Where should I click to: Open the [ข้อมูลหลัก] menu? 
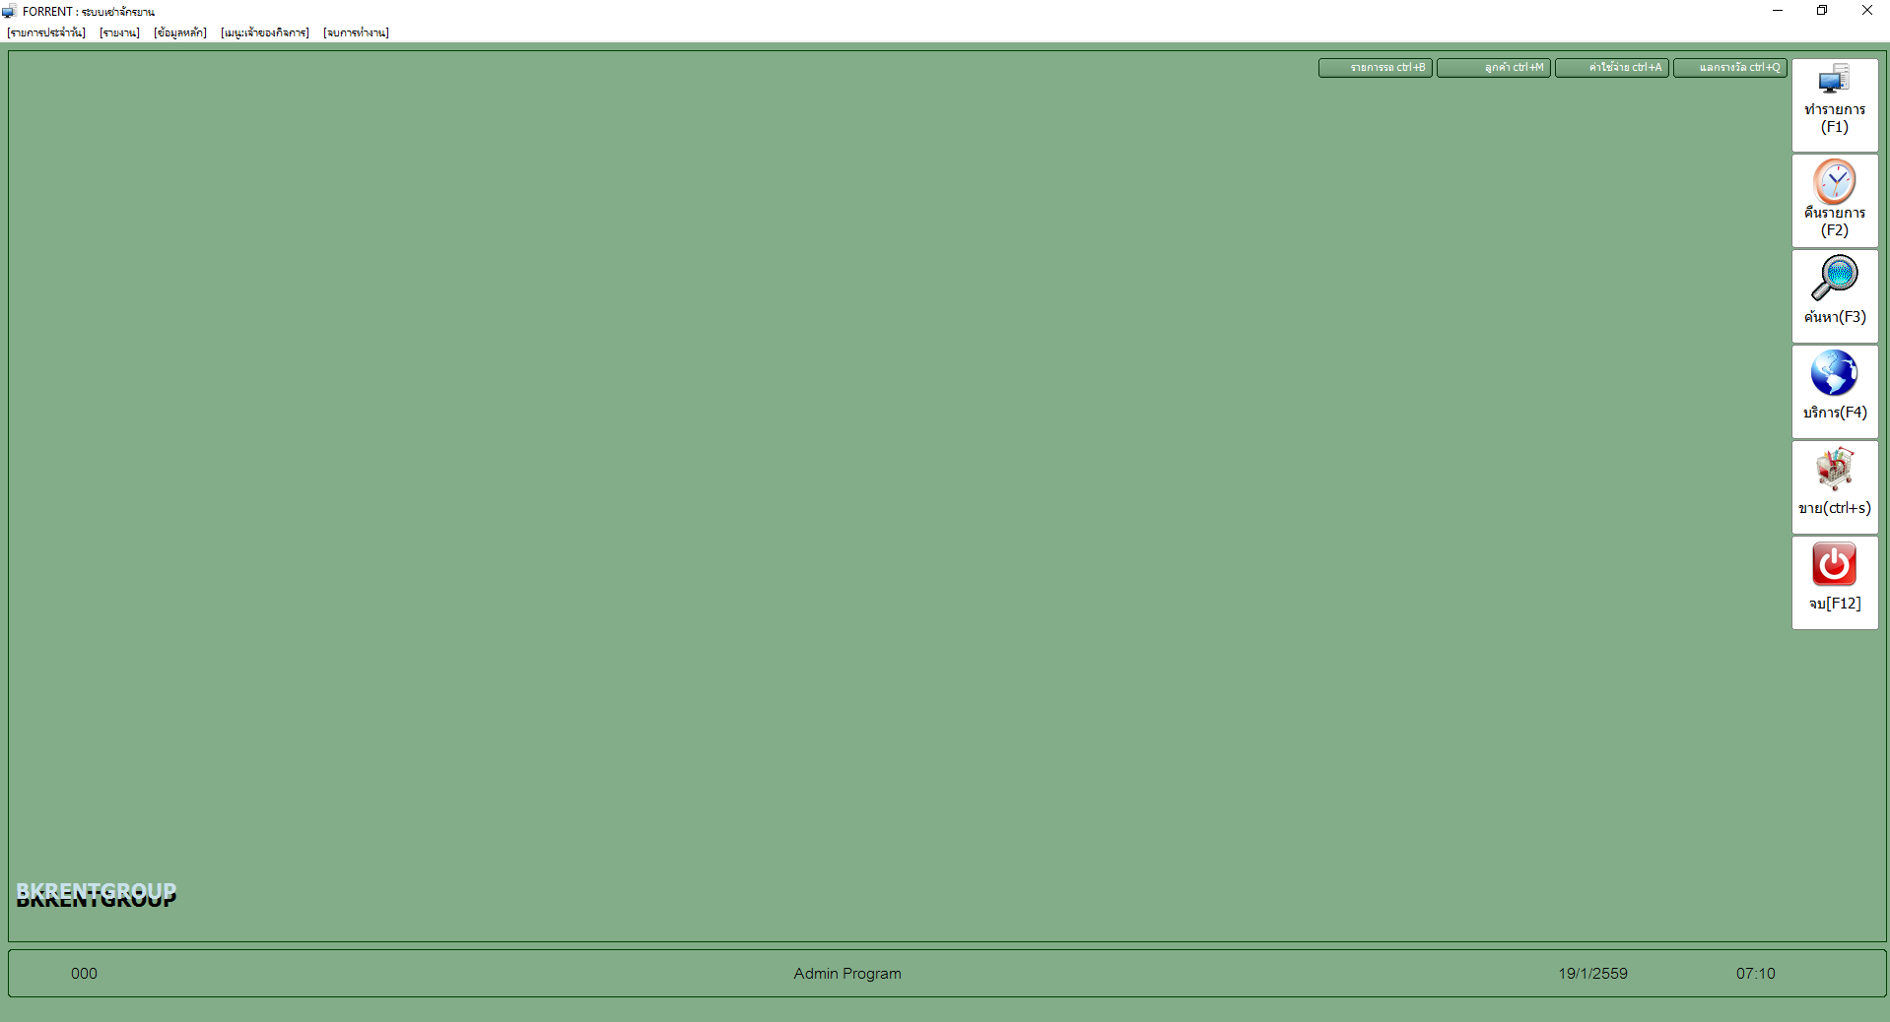coord(180,32)
